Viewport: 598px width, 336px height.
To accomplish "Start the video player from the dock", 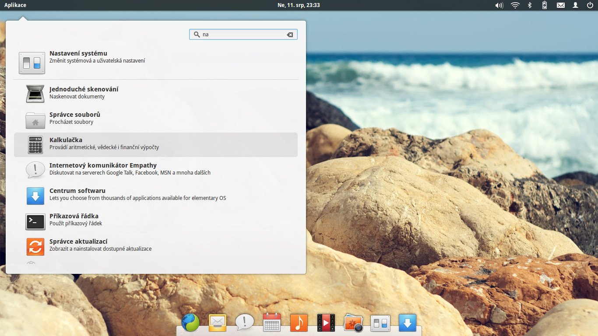I will pyautogui.click(x=326, y=322).
